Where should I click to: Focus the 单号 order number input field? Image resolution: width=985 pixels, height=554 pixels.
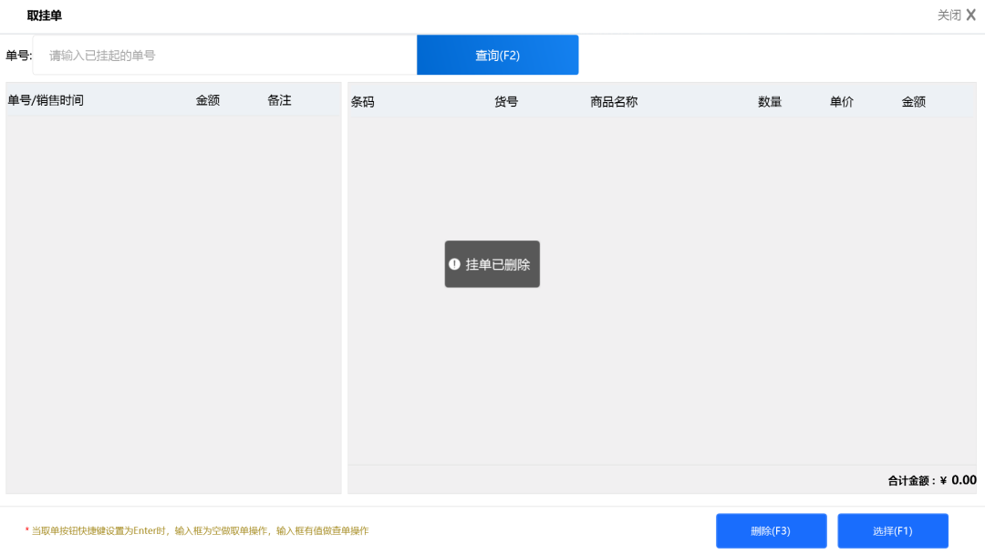224,56
